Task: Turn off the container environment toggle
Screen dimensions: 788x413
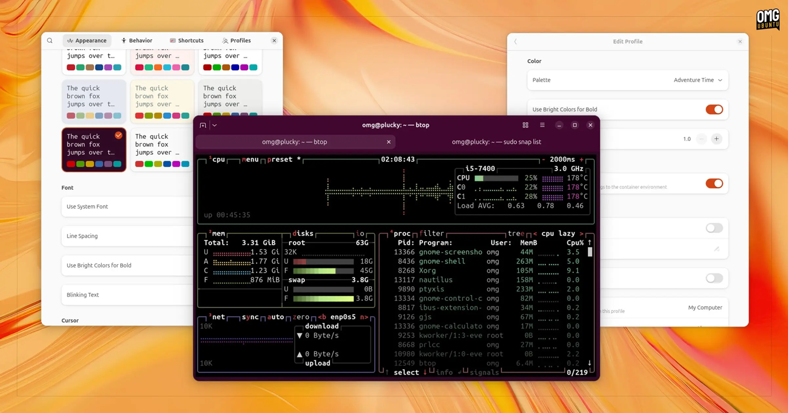Action: coord(714,184)
